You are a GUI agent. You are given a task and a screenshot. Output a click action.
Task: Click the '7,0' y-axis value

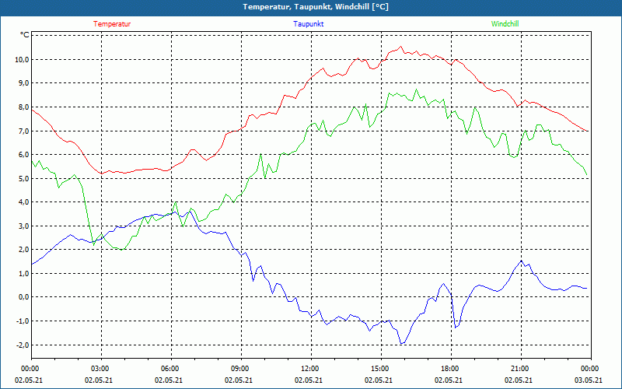pyautogui.click(x=23, y=131)
